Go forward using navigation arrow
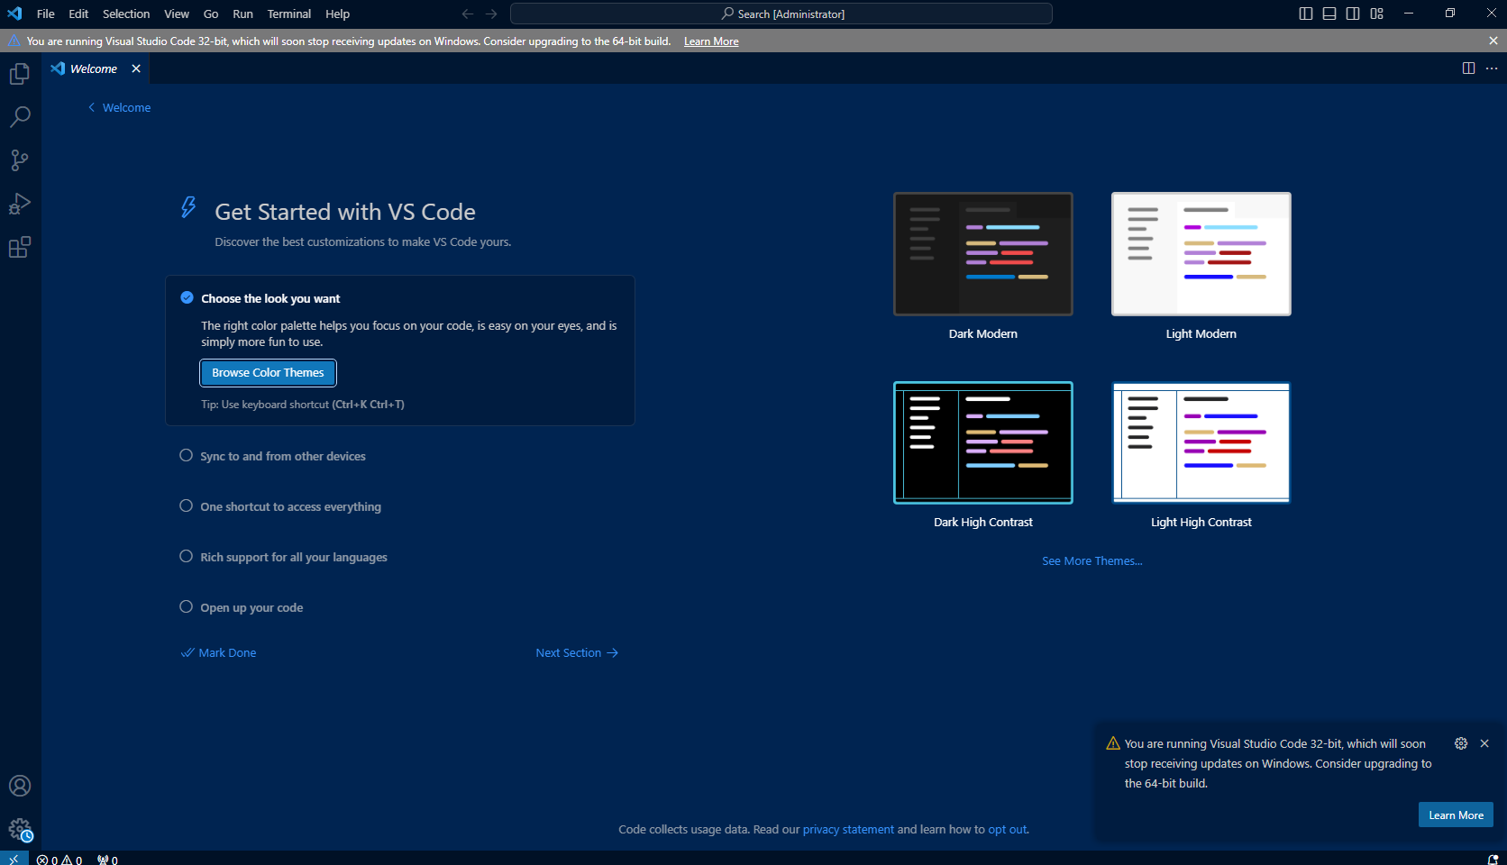 click(491, 14)
